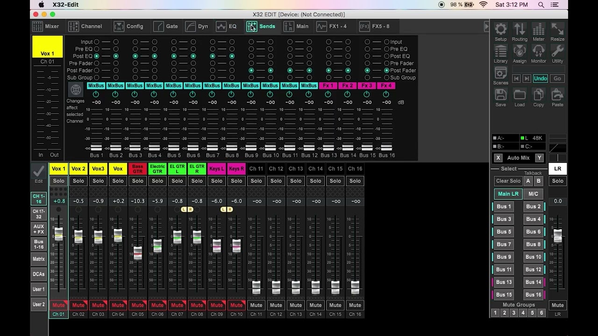Select the M/C button

point(533,194)
